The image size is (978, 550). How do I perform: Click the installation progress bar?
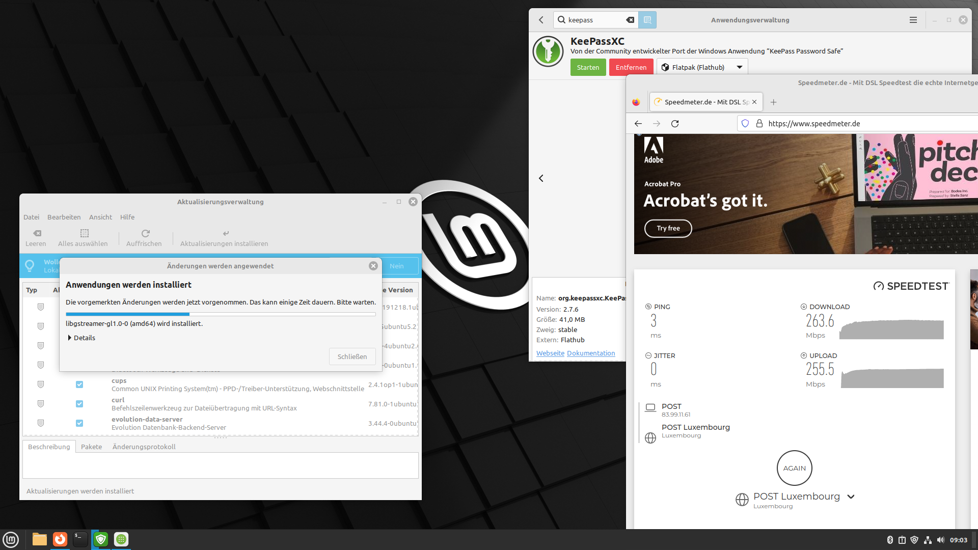tap(221, 314)
